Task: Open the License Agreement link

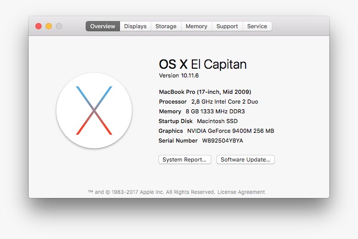Action: pyautogui.click(x=241, y=192)
